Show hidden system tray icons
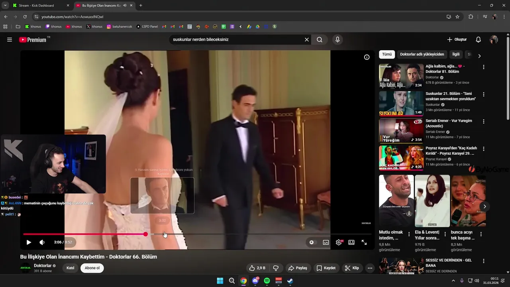Image resolution: width=510 pixels, height=287 pixels. pyautogui.click(x=453, y=281)
